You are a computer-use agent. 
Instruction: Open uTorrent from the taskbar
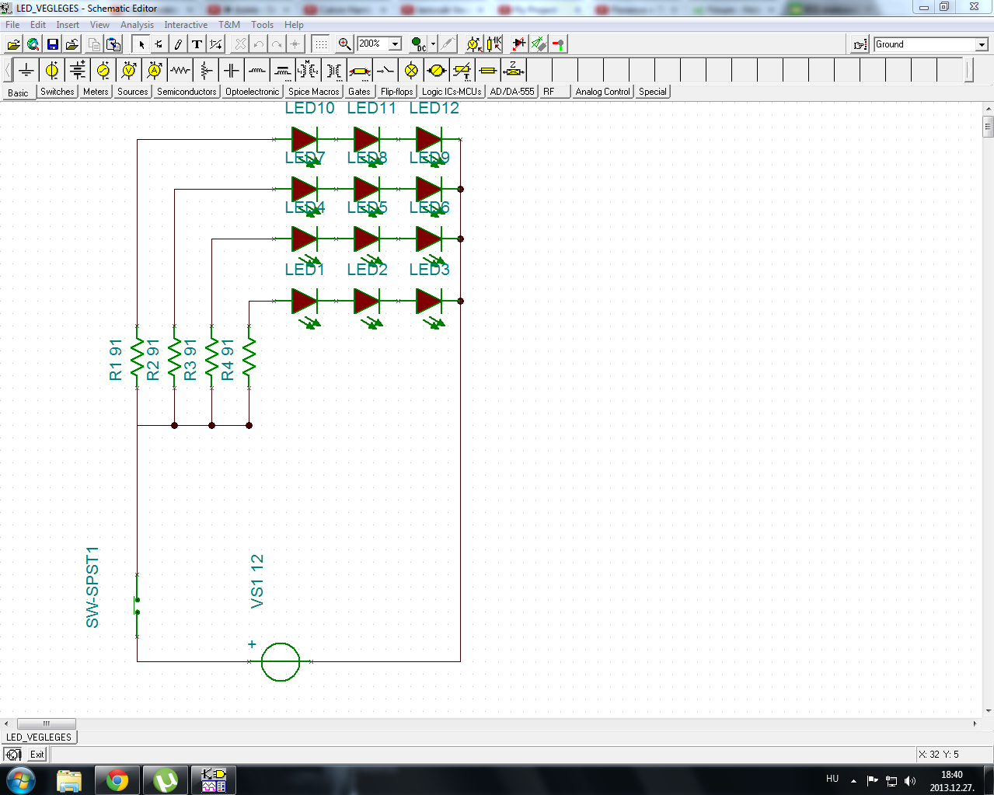point(166,780)
